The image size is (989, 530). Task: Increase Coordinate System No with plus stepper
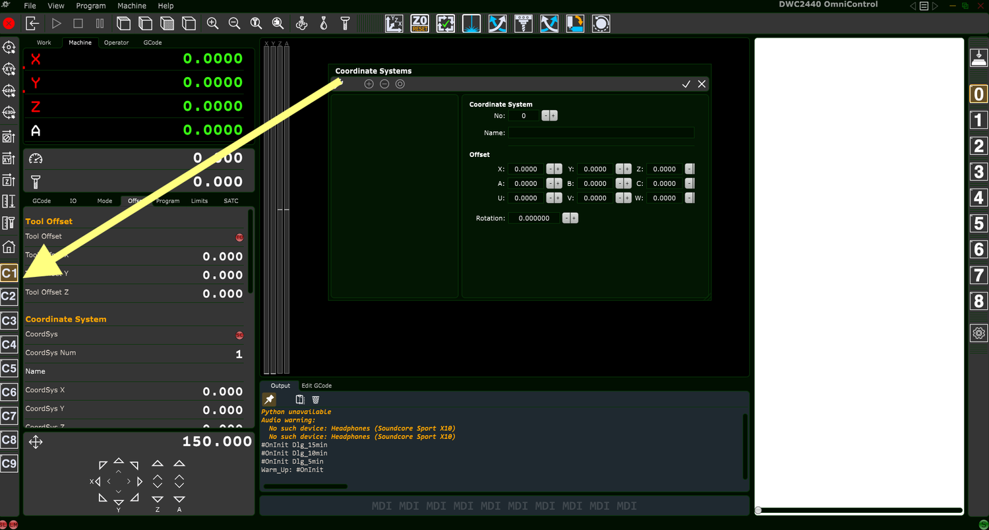click(x=554, y=115)
